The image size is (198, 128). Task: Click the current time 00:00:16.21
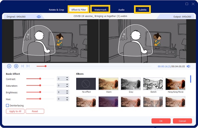click(x=164, y=66)
